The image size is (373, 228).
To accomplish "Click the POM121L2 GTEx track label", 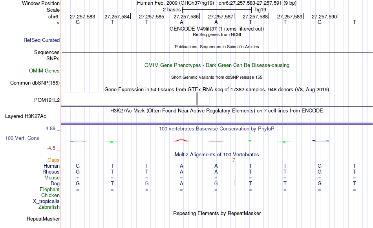I will coord(47,100).
